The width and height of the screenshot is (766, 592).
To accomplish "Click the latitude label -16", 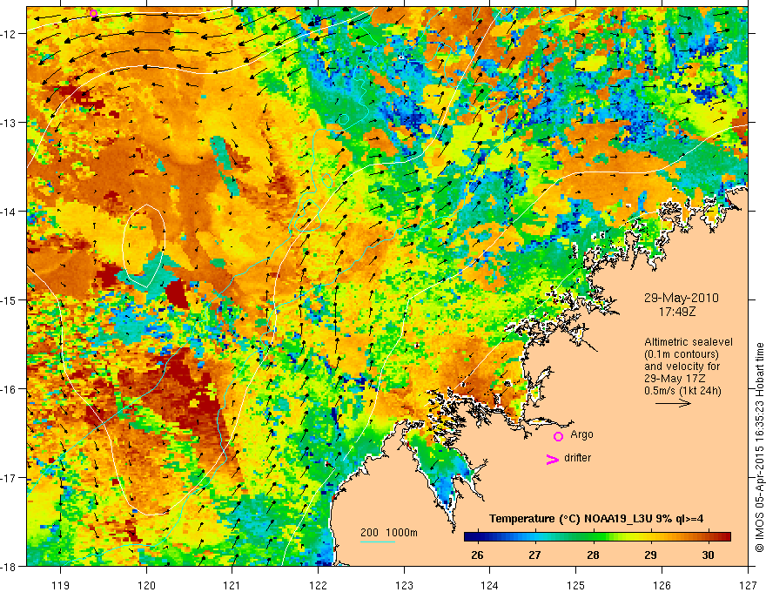I will tap(9, 389).
